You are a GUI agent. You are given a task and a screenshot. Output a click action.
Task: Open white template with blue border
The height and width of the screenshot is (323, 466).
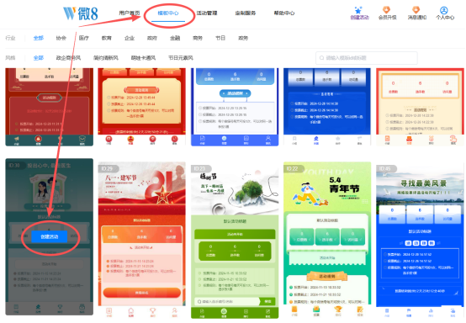point(235,107)
